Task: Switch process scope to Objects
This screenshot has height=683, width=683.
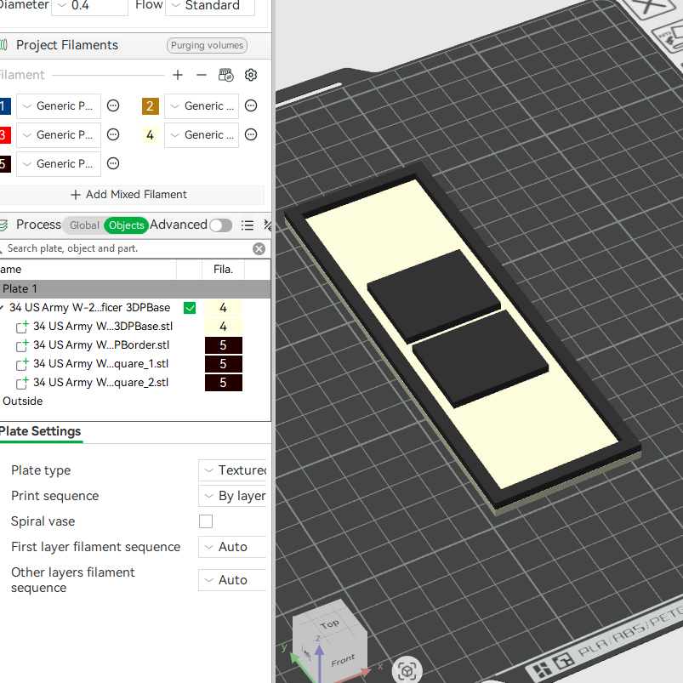Action: (x=127, y=225)
